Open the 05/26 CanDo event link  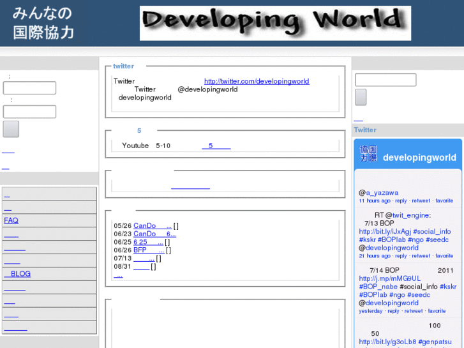pyautogui.click(x=153, y=225)
